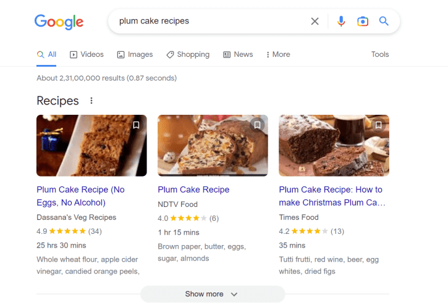Open Plum Cake Recipe (No Eggs, No Alcohol) link
Viewport: 448px width, 308px height.
pyautogui.click(x=80, y=196)
